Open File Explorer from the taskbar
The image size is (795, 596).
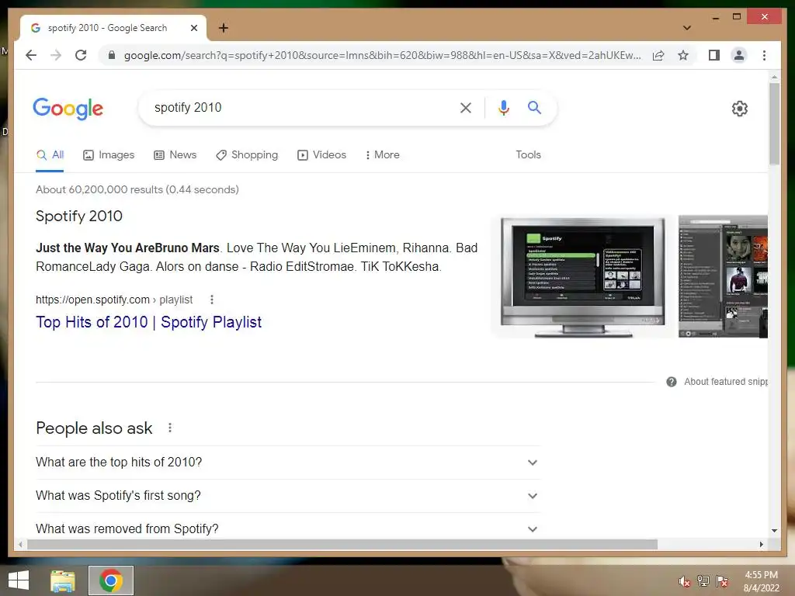63,580
